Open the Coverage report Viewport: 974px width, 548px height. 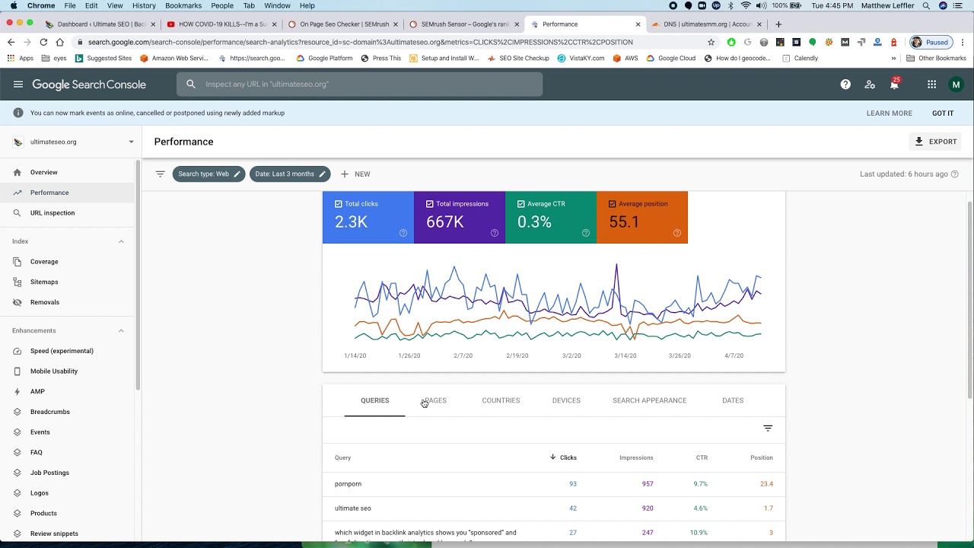pyautogui.click(x=44, y=262)
